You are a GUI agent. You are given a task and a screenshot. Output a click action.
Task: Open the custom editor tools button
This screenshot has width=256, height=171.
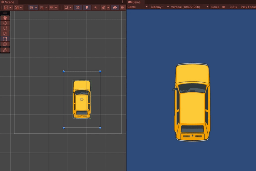click(5, 50)
